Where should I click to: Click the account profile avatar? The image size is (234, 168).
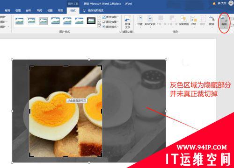click(231, 3)
